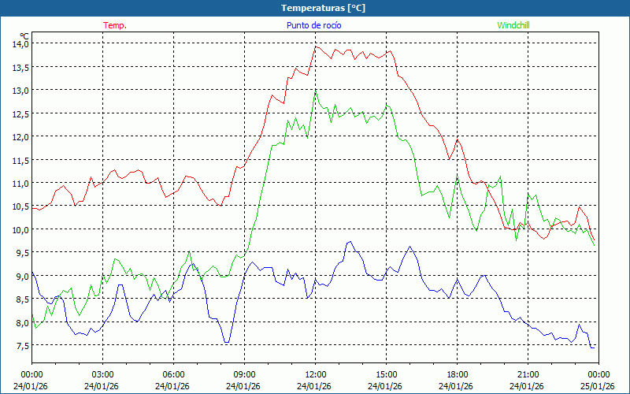Select the 03:00 time axis label

point(102,374)
